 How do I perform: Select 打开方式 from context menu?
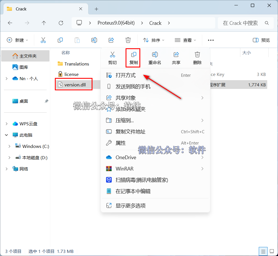pyautogui.click(x=155, y=75)
